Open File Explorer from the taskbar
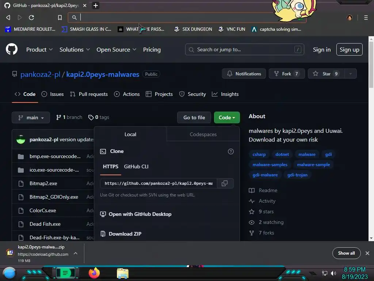Image resolution: width=374 pixels, height=281 pixels. (x=123, y=273)
